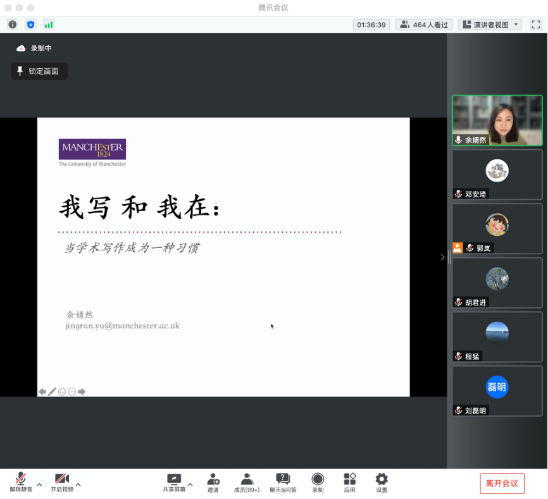Expand audio options arrow beside 解除静音

point(39,484)
